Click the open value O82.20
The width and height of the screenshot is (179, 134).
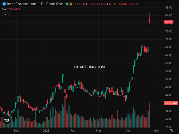click(x=80, y=4)
